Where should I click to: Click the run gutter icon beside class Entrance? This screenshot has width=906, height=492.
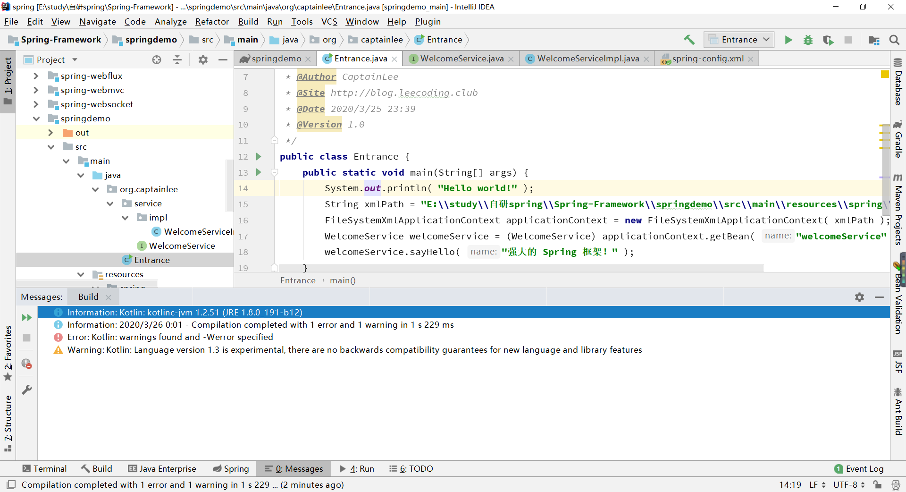(259, 156)
